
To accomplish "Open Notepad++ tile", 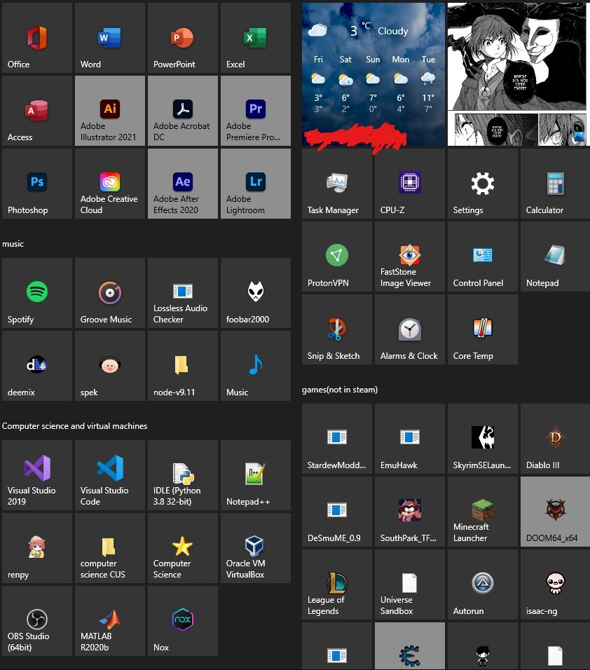I will click(x=256, y=476).
